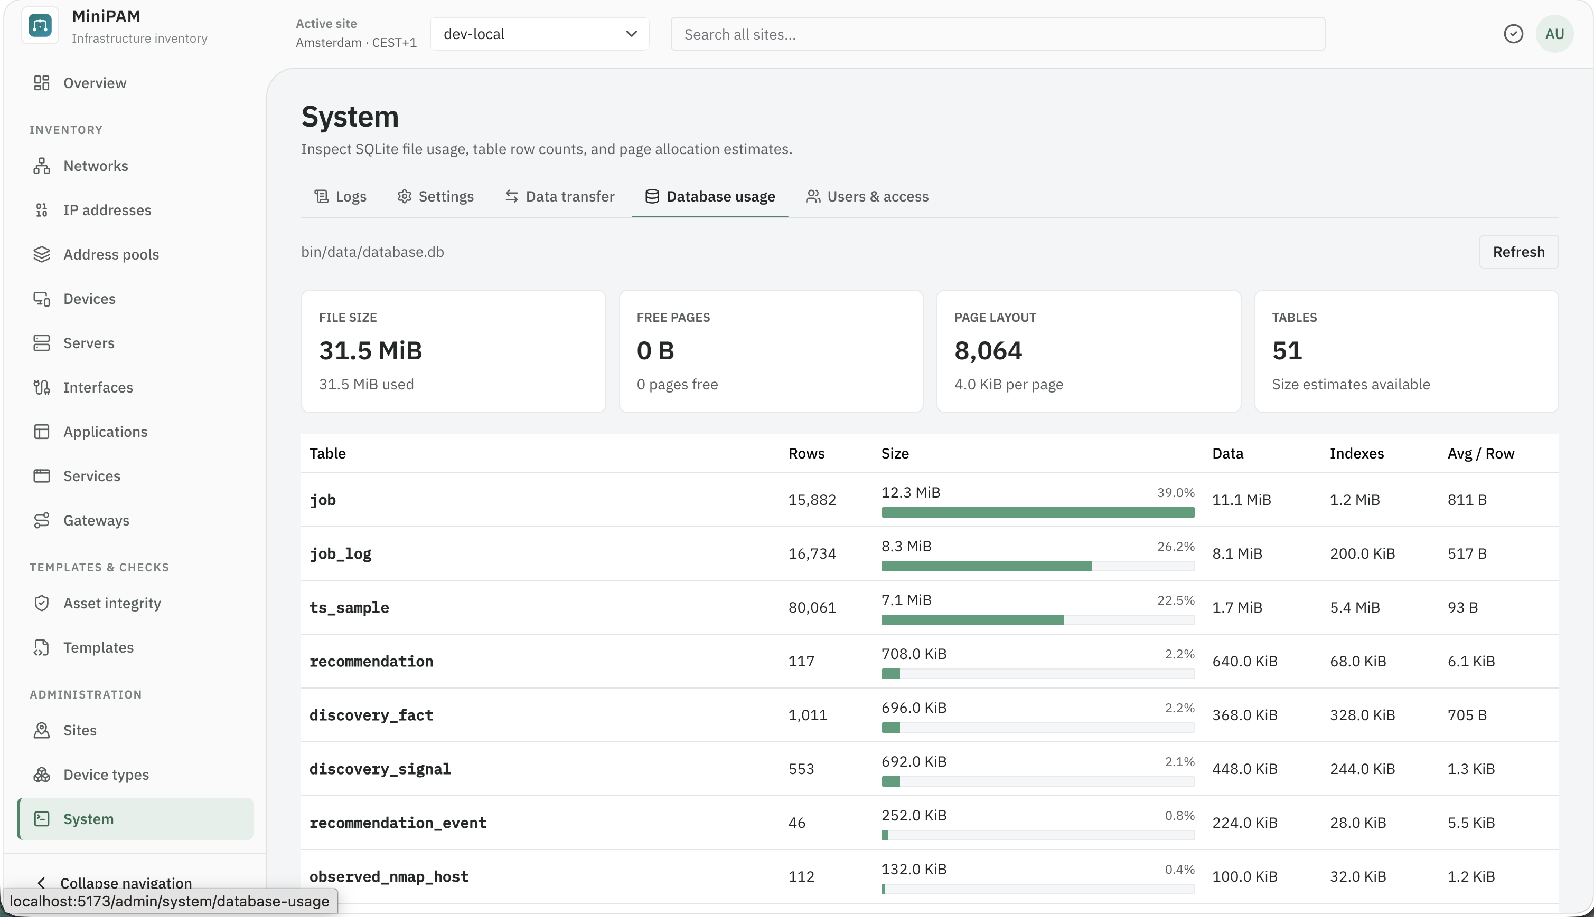Switch to the Data transfer tab
1594x917 pixels.
pyautogui.click(x=559, y=196)
